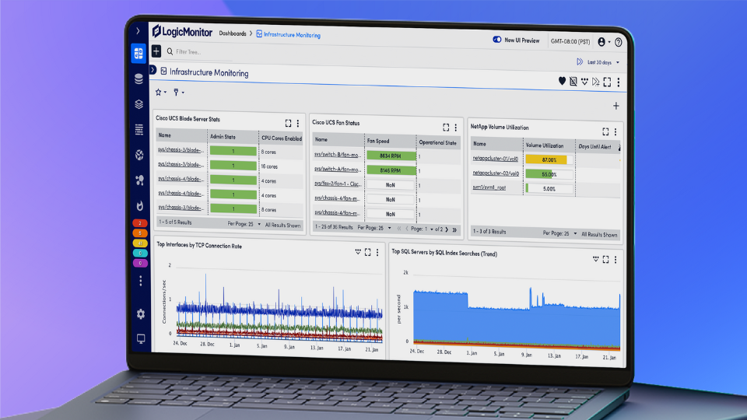Jump to last page in Fan Status
This screenshot has height=420, width=747.
454,230
